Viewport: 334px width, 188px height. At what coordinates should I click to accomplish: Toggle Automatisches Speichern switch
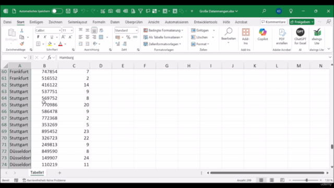coord(57,11)
